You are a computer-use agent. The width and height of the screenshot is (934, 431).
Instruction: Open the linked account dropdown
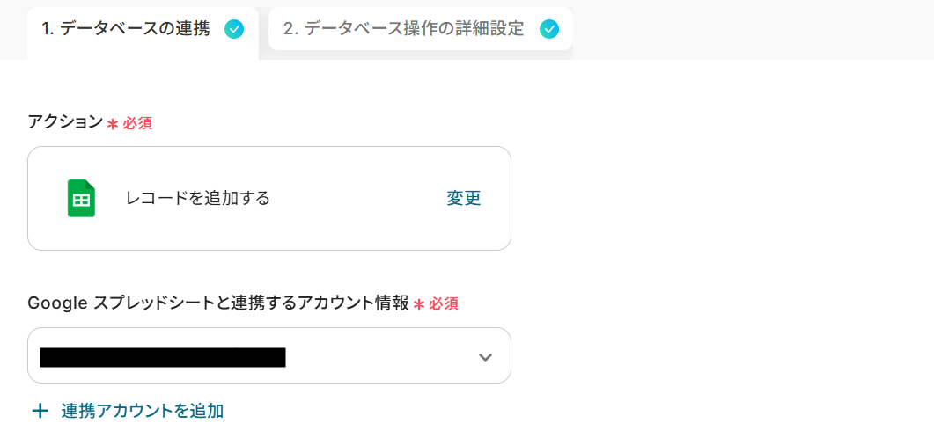coord(269,355)
